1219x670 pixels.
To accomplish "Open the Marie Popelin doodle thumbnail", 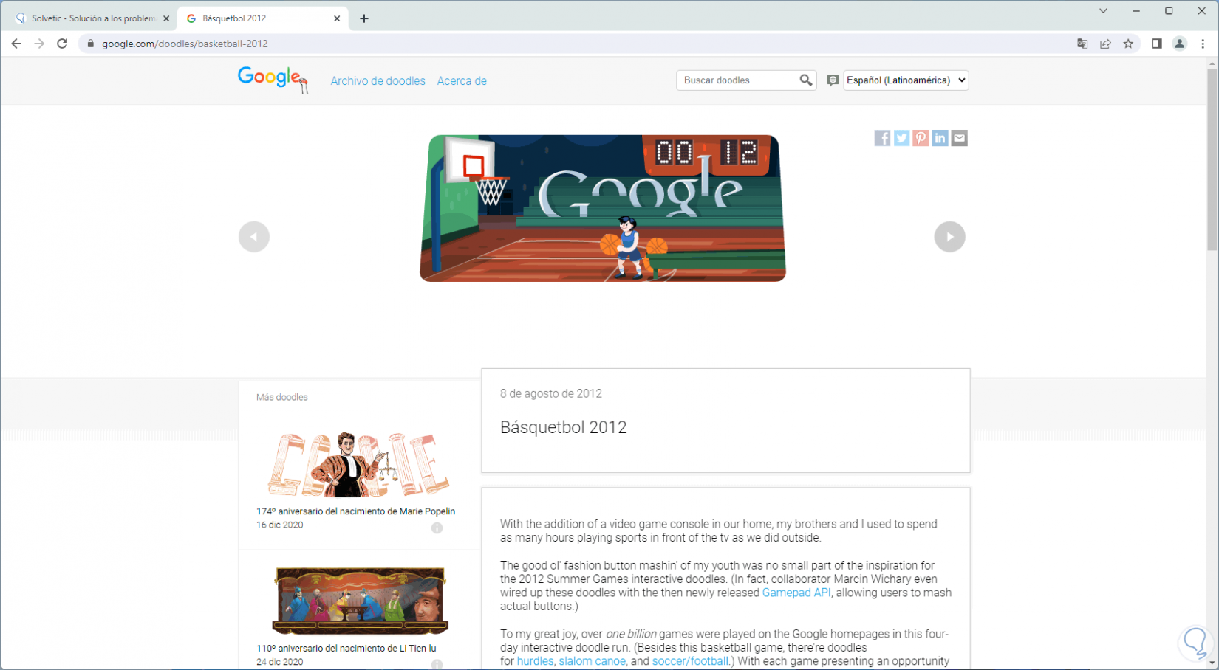I will click(358, 463).
